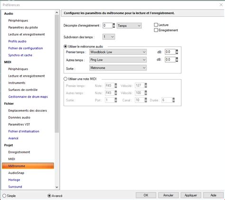Screen dimensions: 225x200
Task: Open Premier temps Woodblock Low dropdown
Action: (118, 52)
